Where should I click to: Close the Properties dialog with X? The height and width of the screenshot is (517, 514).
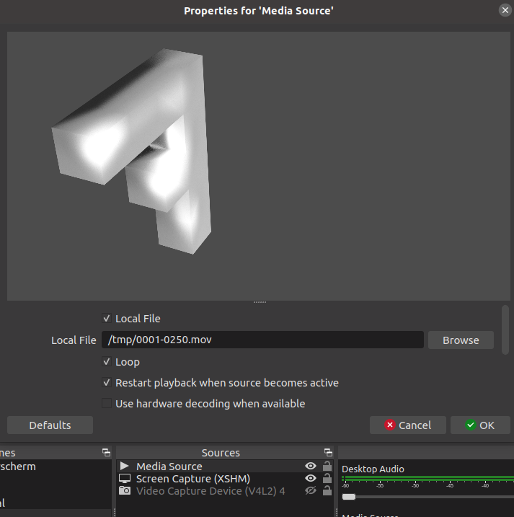tap(505, 10)
